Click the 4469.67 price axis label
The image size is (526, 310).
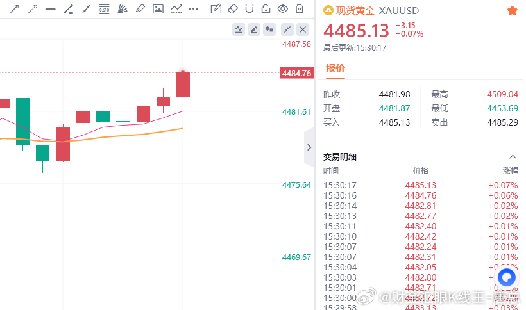296,257
